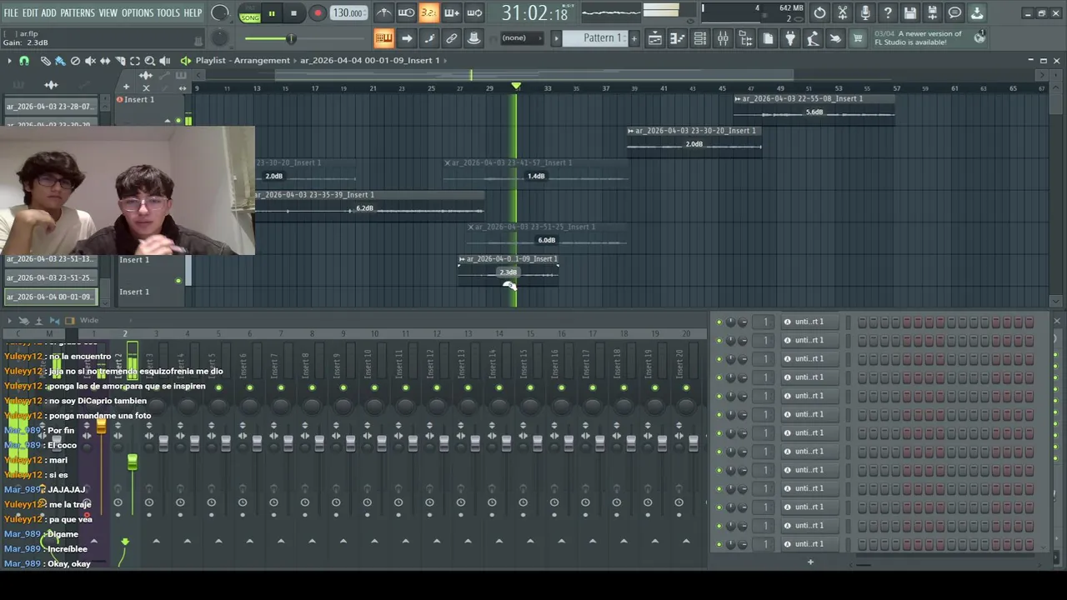This screenshot has width=1067, height=600.
Task: Click the 130.000 tempo field
Action: [348, 13]
